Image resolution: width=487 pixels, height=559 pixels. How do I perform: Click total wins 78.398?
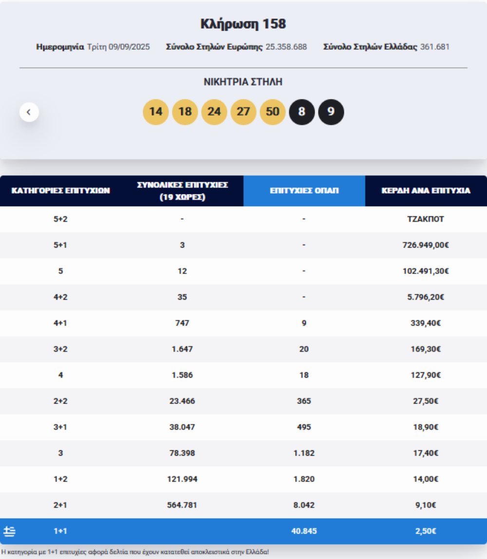click(x=183, y=453)
